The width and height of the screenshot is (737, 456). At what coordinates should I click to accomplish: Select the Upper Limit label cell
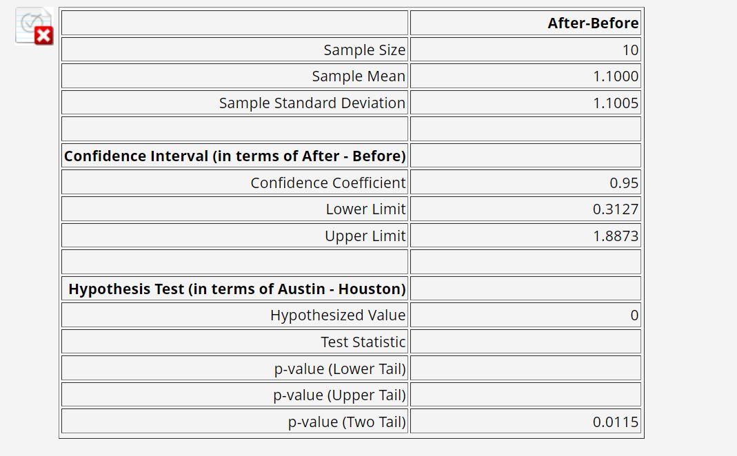click(234, 236)
